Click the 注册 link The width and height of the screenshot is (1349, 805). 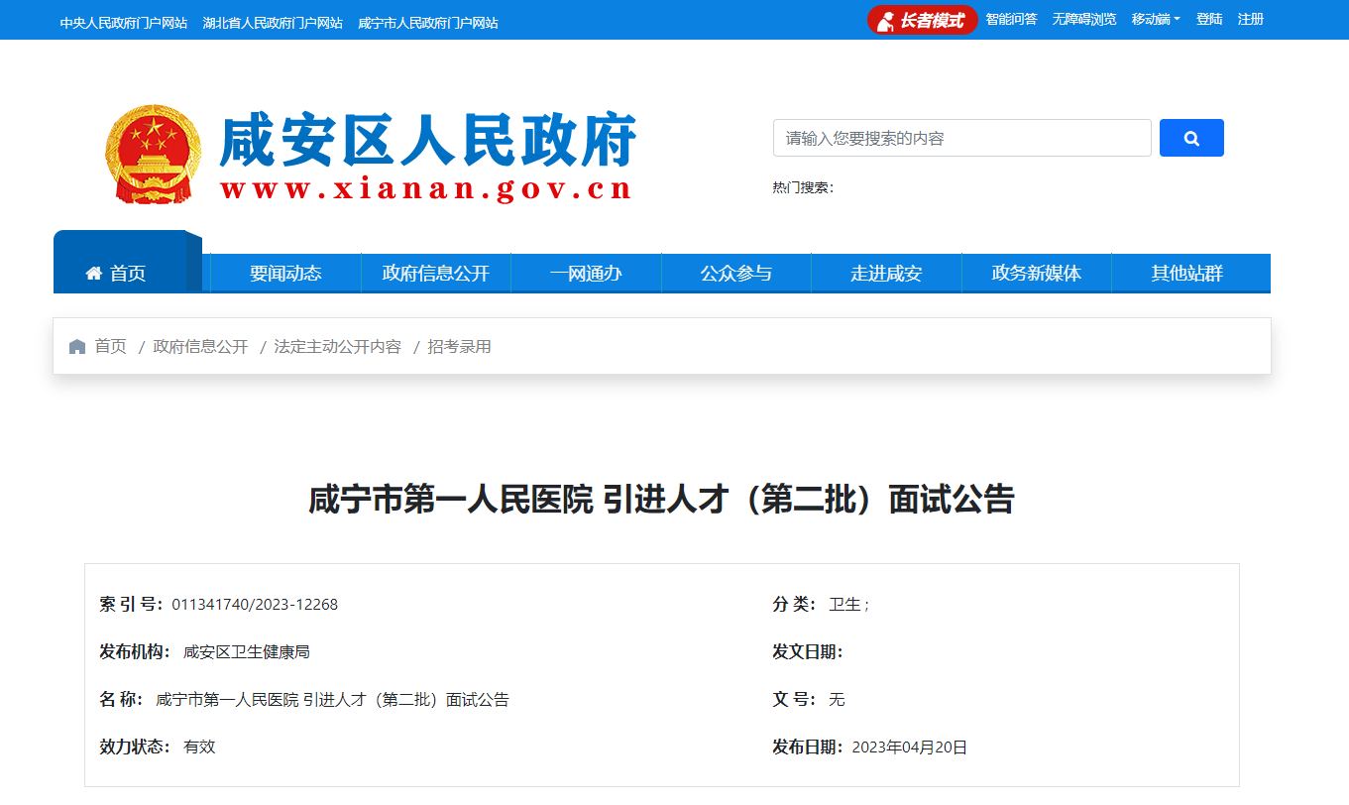point(1251,20)
